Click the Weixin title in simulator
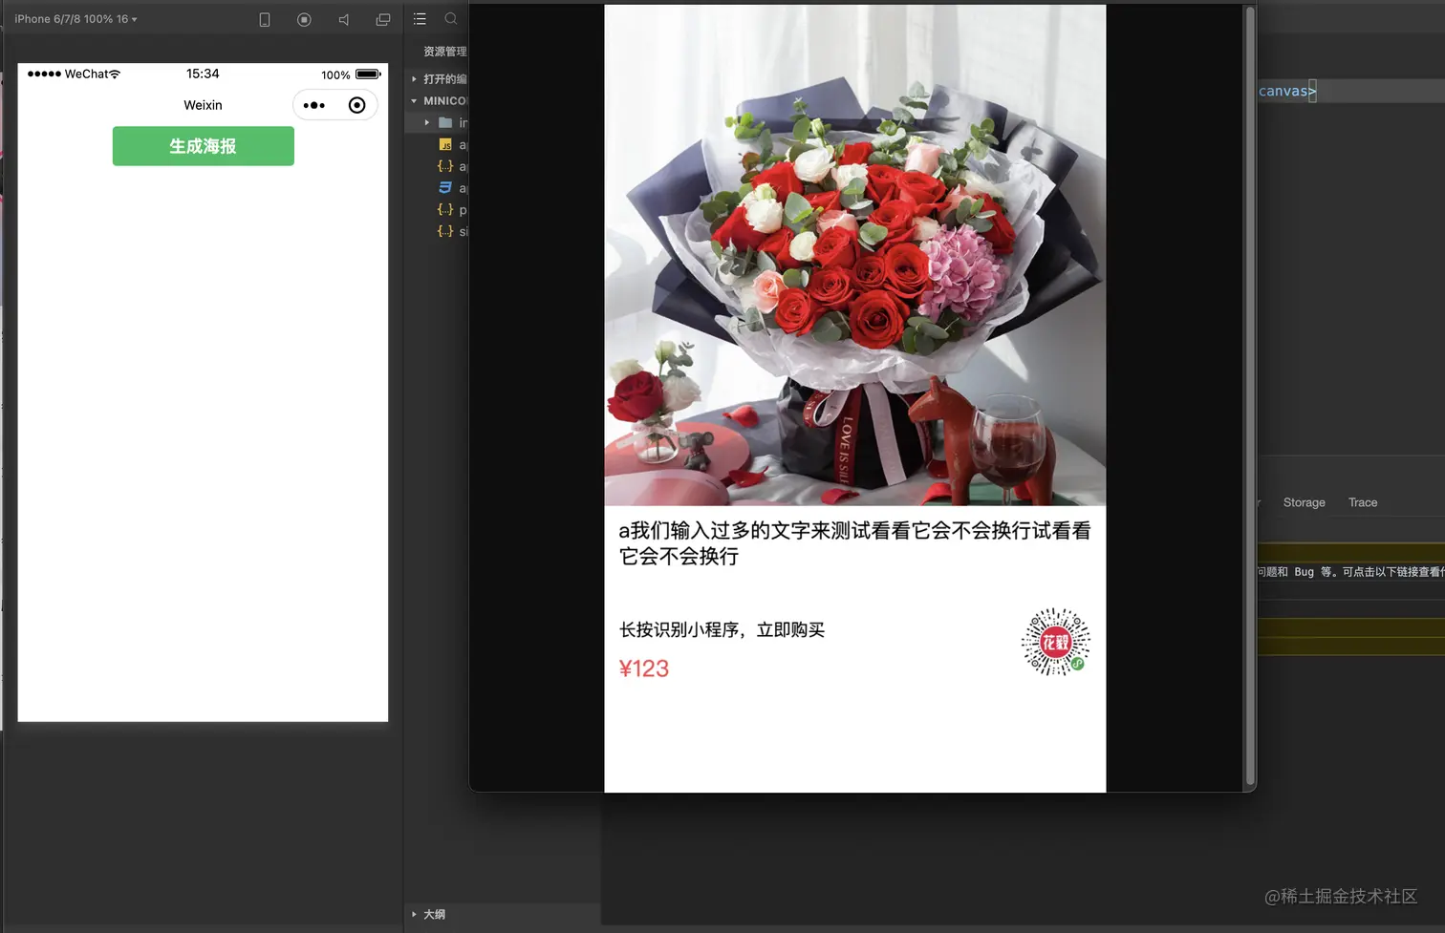The image size is (1445, 933). [203, 105]
